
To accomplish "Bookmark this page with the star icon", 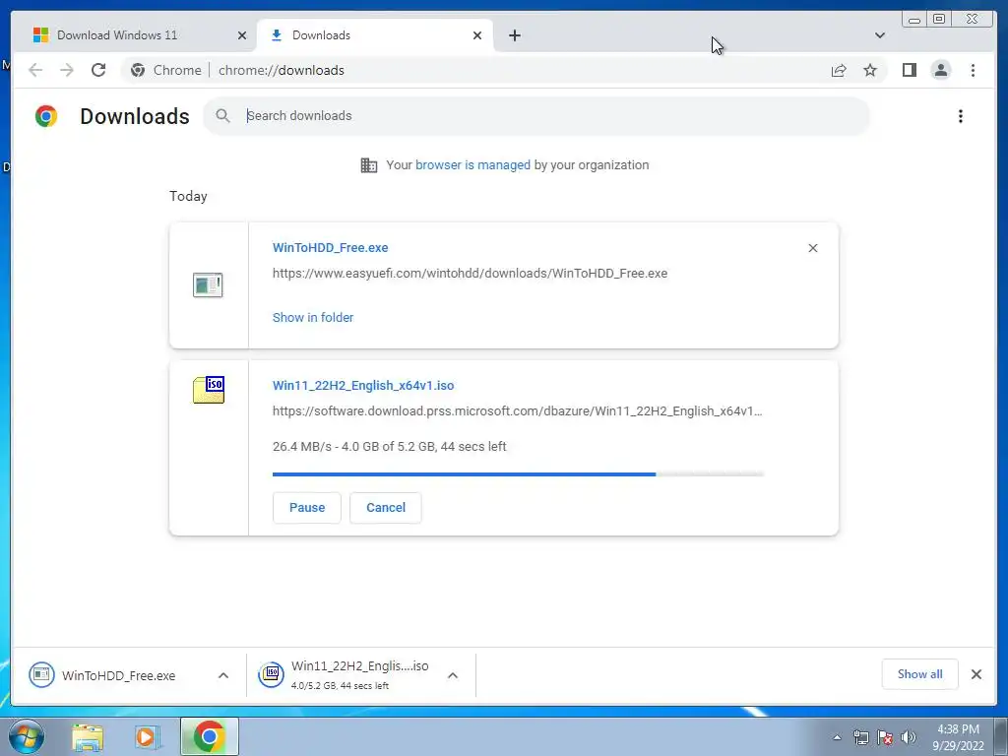I will [x=870, y=70].
